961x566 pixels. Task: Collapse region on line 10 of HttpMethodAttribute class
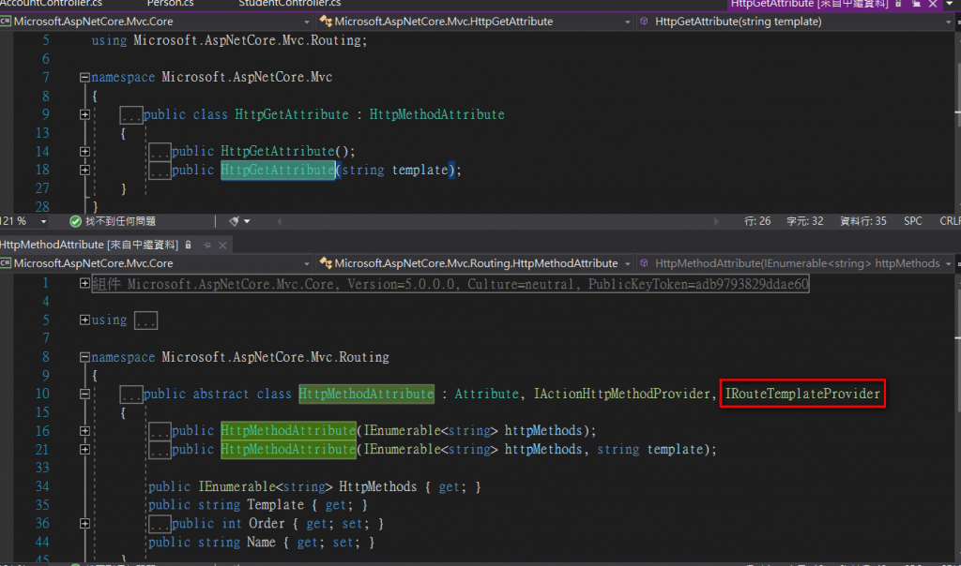(x=84, y=395)
